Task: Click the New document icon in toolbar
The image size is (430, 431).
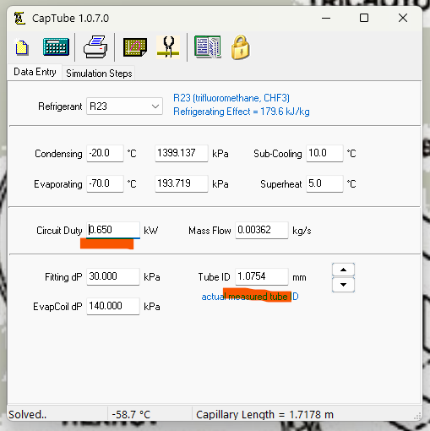Action: click(21, 47)
